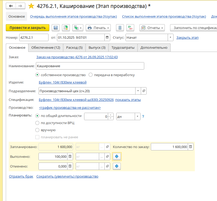The image size is (217, 201).
Task: Click the Закрыть этап link
Action: (187, 37)
